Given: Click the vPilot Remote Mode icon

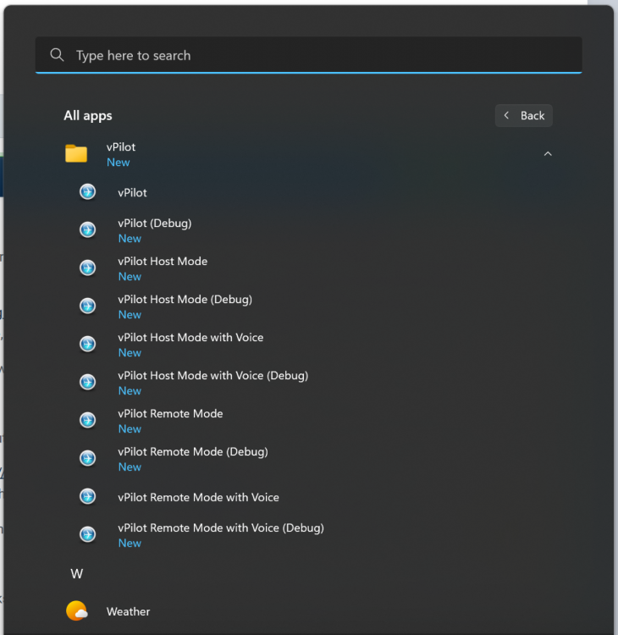Looking at the screenshot, I should [87, 420].
